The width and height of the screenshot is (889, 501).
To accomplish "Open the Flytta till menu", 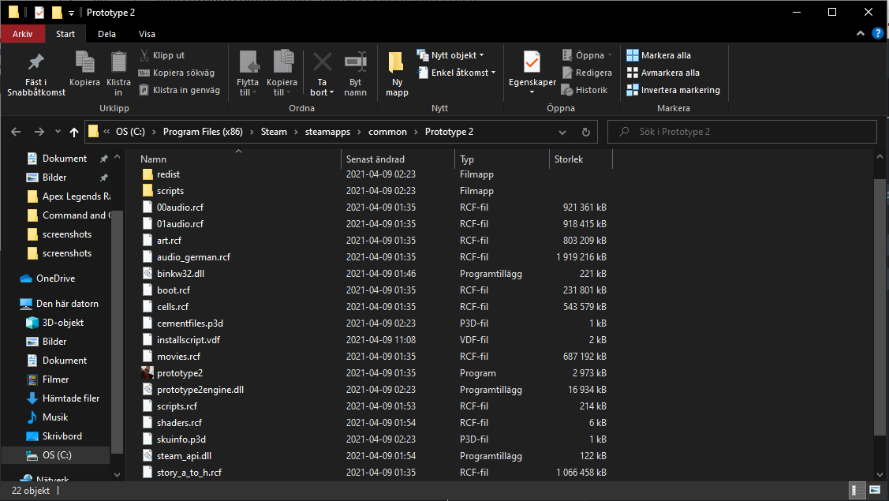I will click(248, 73).
